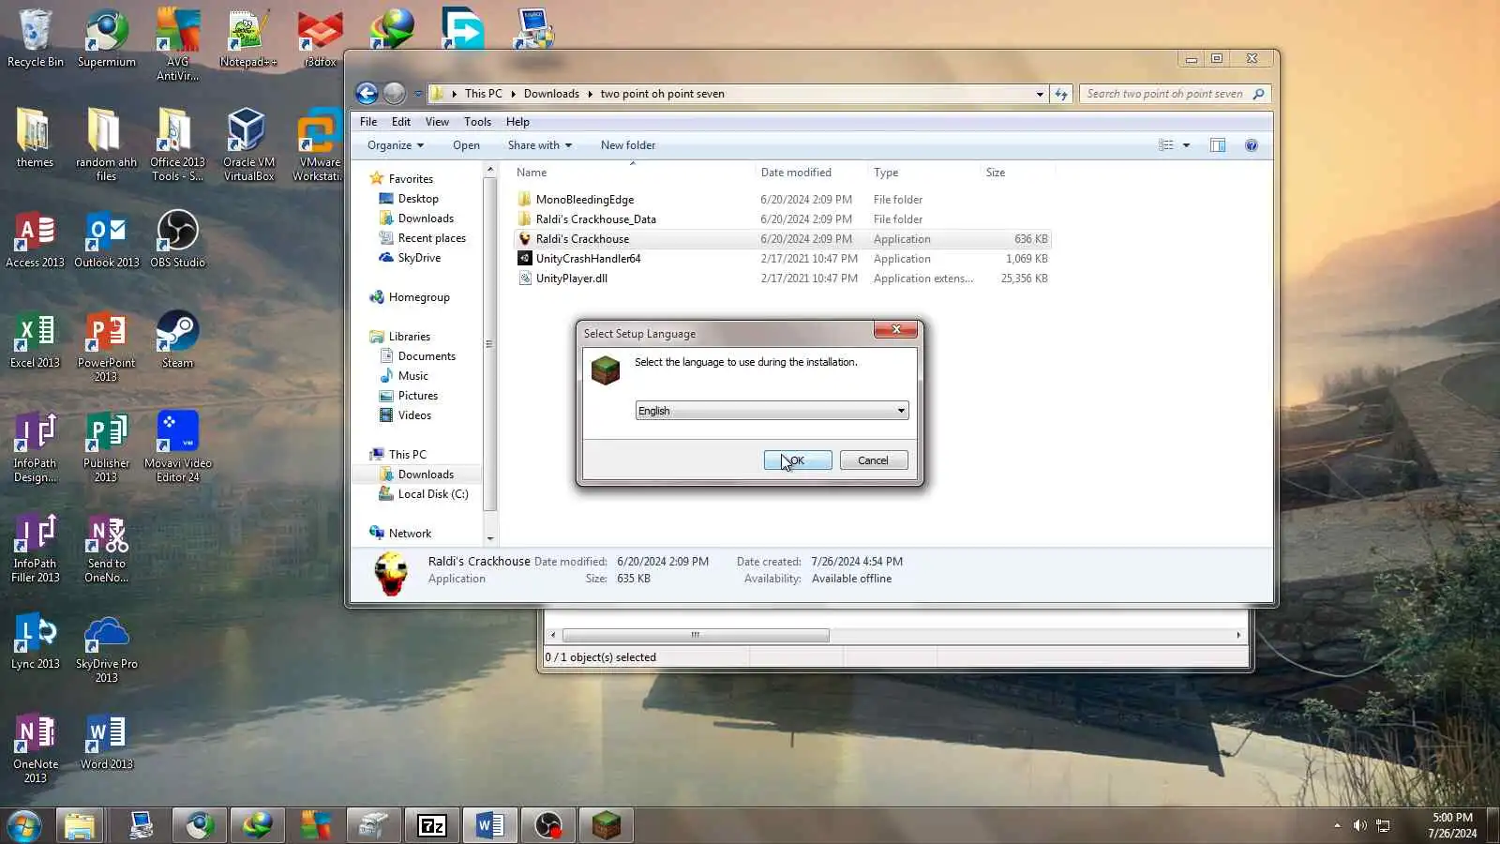The image size is (1500, 844).
Task: Click New folder in the Explorer toolbar
Action: pyautogui.click(x=628, y=145)
